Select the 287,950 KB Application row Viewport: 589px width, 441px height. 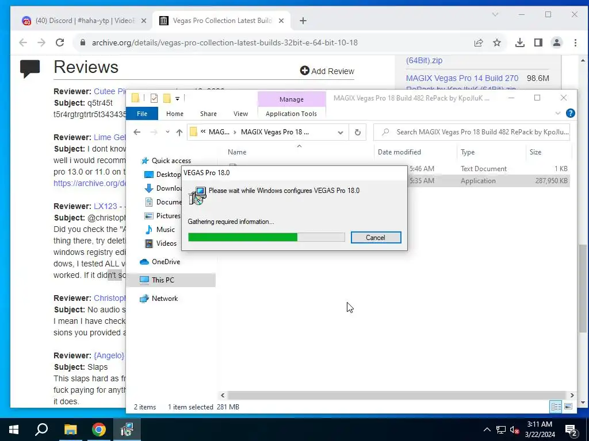(x=488, y=181)
